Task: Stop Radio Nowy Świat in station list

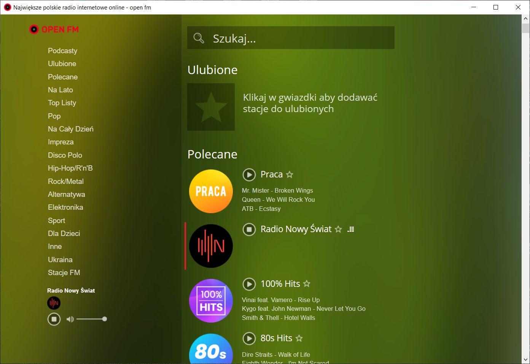Action: [249, 229]
